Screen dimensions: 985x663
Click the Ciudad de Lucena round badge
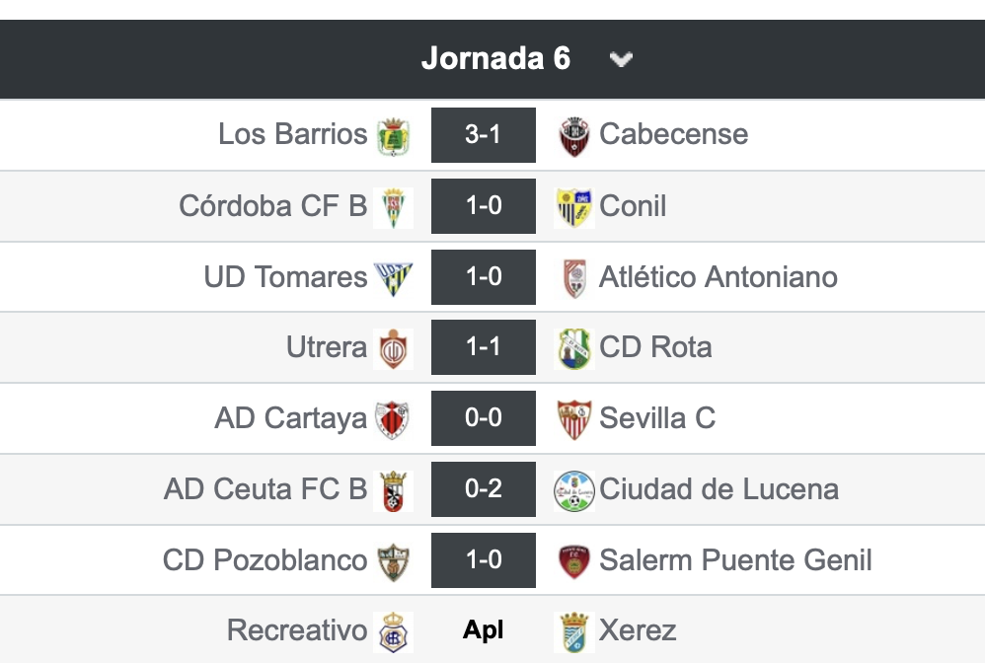pyautogui.click(x=574, y=491)
